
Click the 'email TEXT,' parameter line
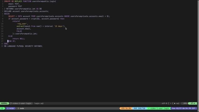[x=14, y=4]
